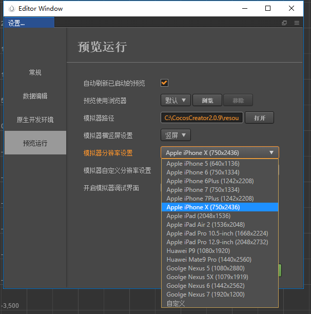Screen dimensions: 311x314
Task: Choose Apple iPad Air 2 (1536x2048)
Action: 220,225
